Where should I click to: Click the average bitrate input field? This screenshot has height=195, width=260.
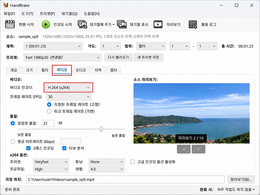71,141
